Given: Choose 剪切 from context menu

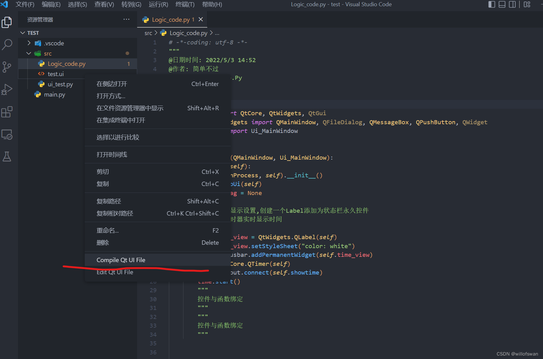Looking at the screenshot, I should pyautogui.click(x=158, y=172).
